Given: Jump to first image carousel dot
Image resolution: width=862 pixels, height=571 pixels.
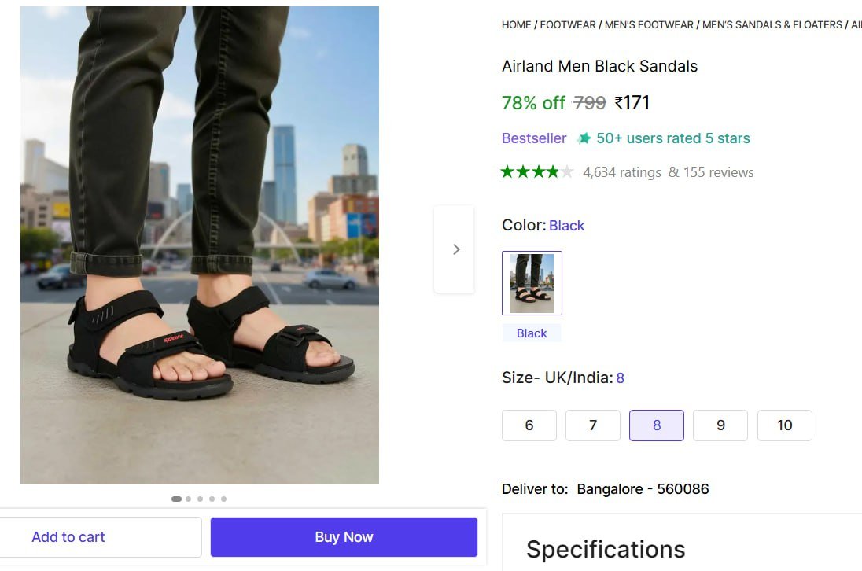Looking at the screenshot, I should 176,499.
